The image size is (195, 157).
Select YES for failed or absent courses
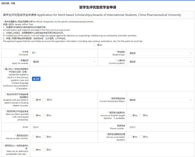click(x=34, y=100)
